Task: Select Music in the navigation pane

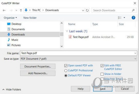Action: coord(15,40)
